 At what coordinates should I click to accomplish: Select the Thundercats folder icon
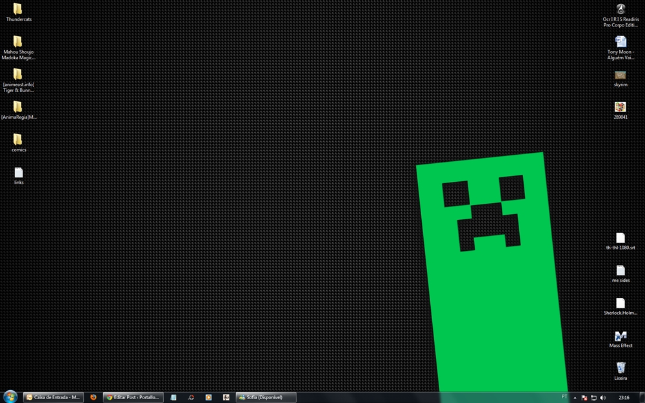click(x=17, y=9)
